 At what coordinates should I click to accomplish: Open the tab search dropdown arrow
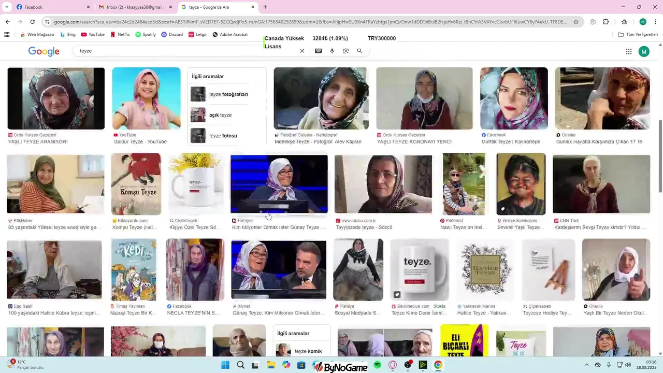7,7
